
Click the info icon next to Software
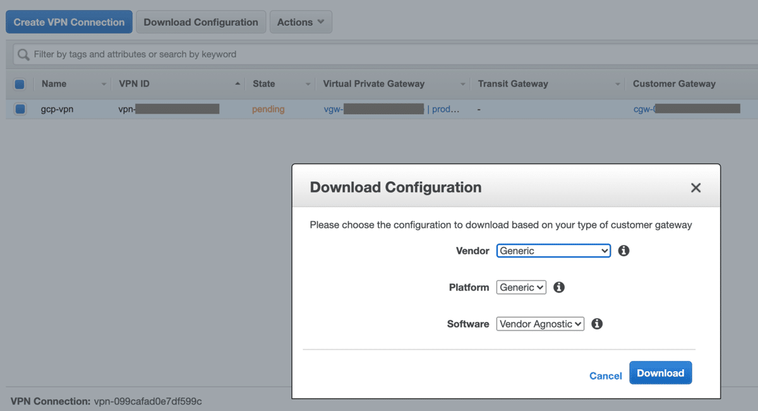[x=596, y=324]
